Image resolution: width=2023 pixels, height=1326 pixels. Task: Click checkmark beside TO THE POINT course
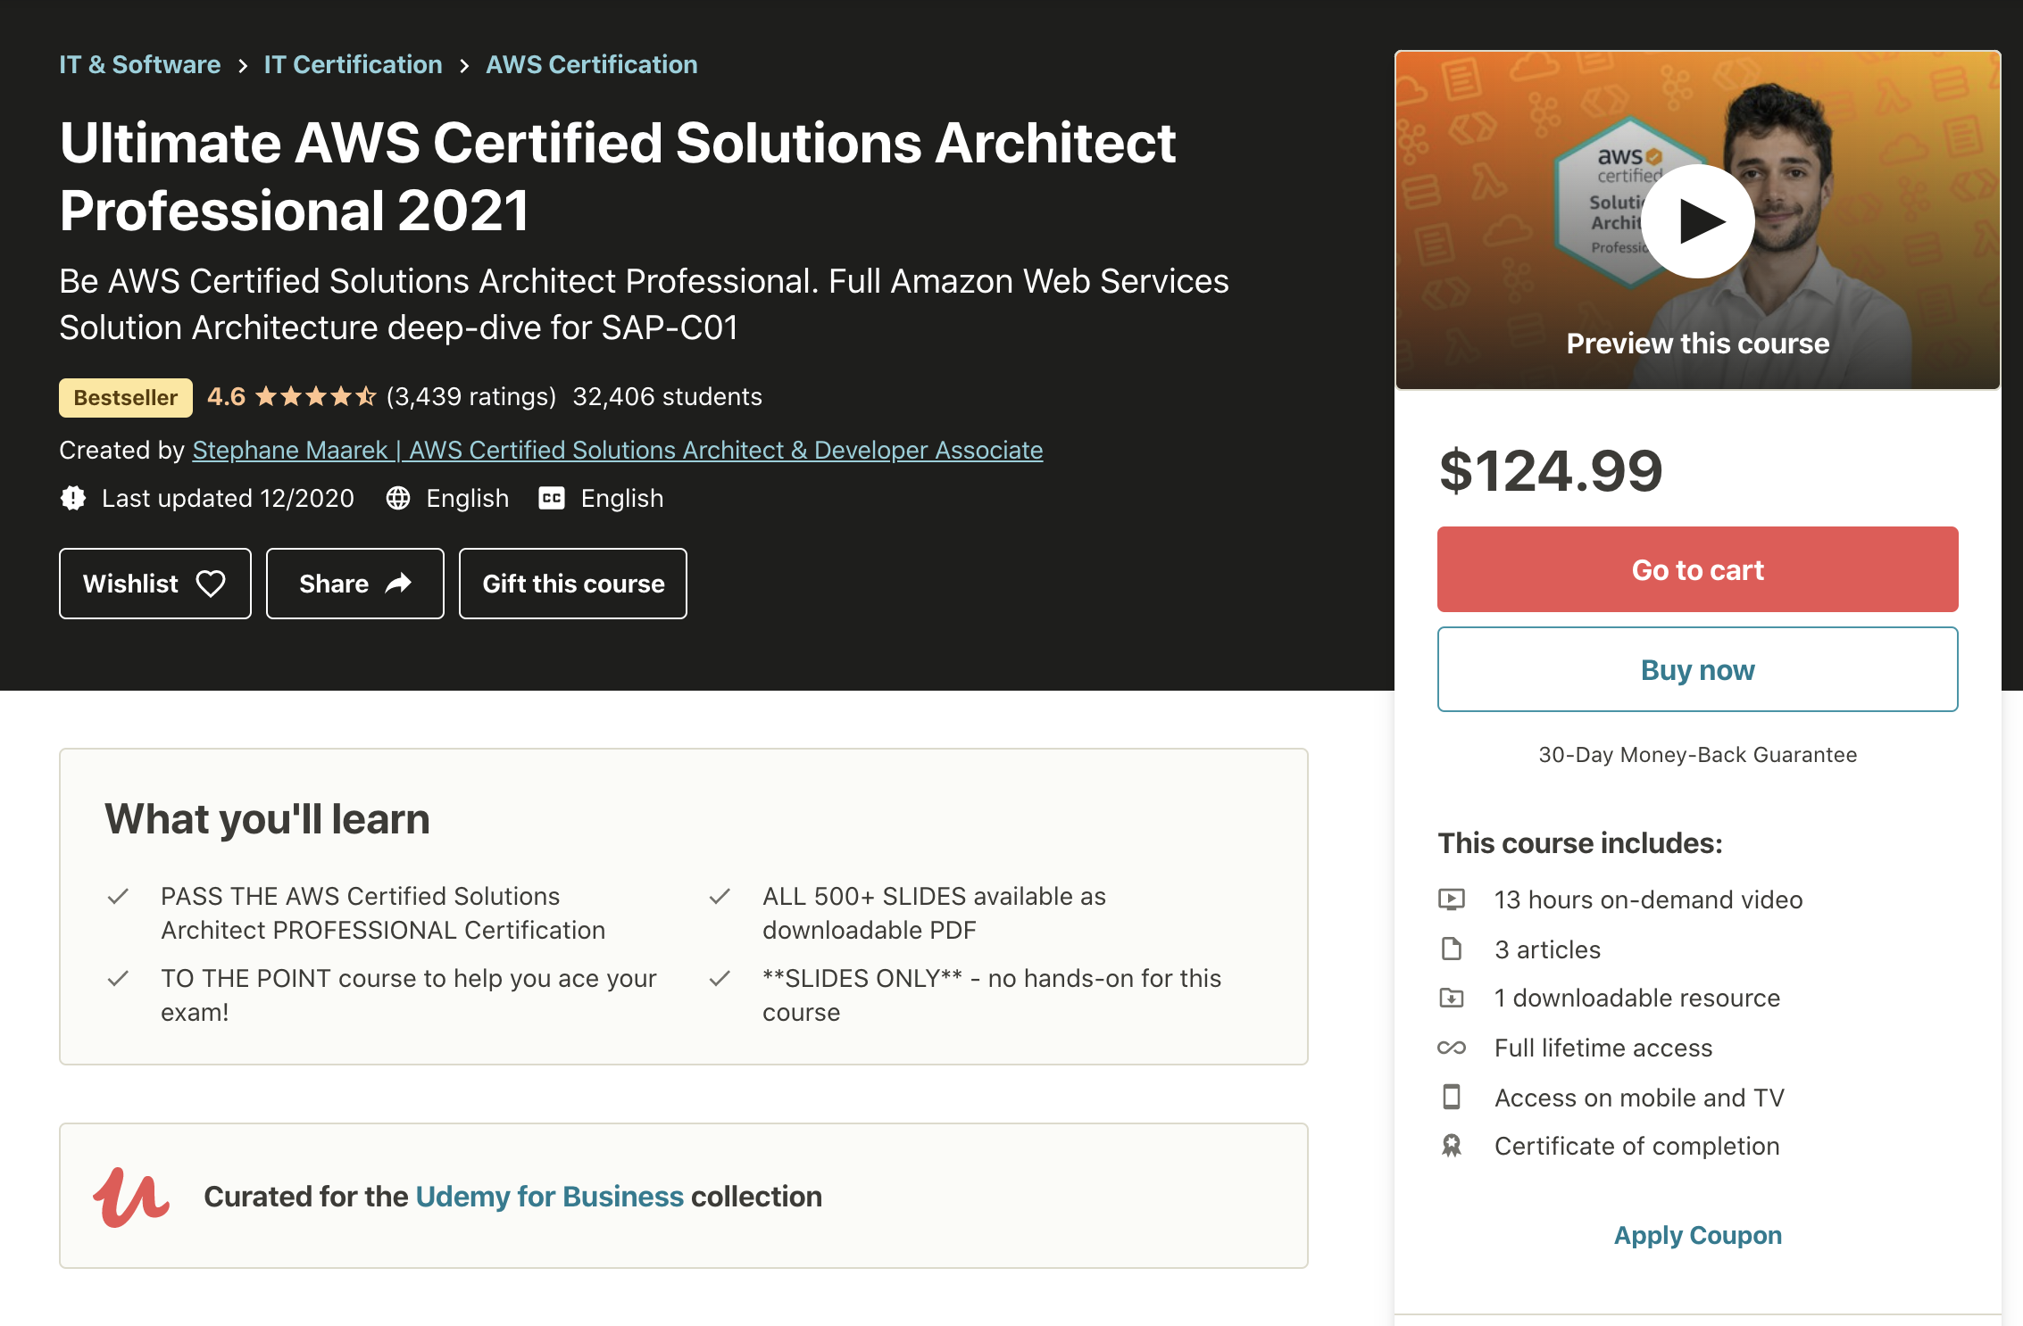coord(118,978)
